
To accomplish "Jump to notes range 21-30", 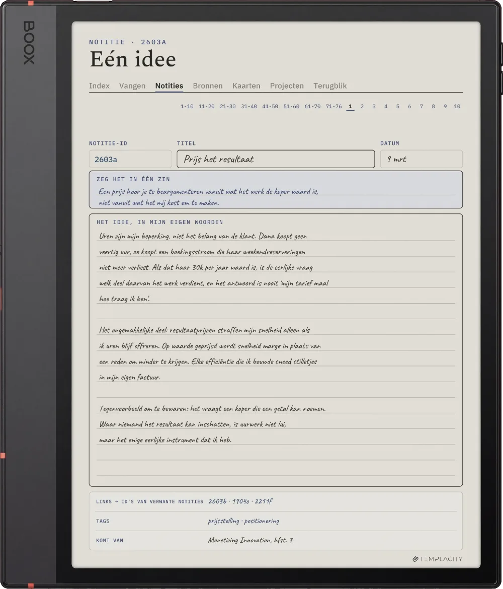I will [228, 106].
